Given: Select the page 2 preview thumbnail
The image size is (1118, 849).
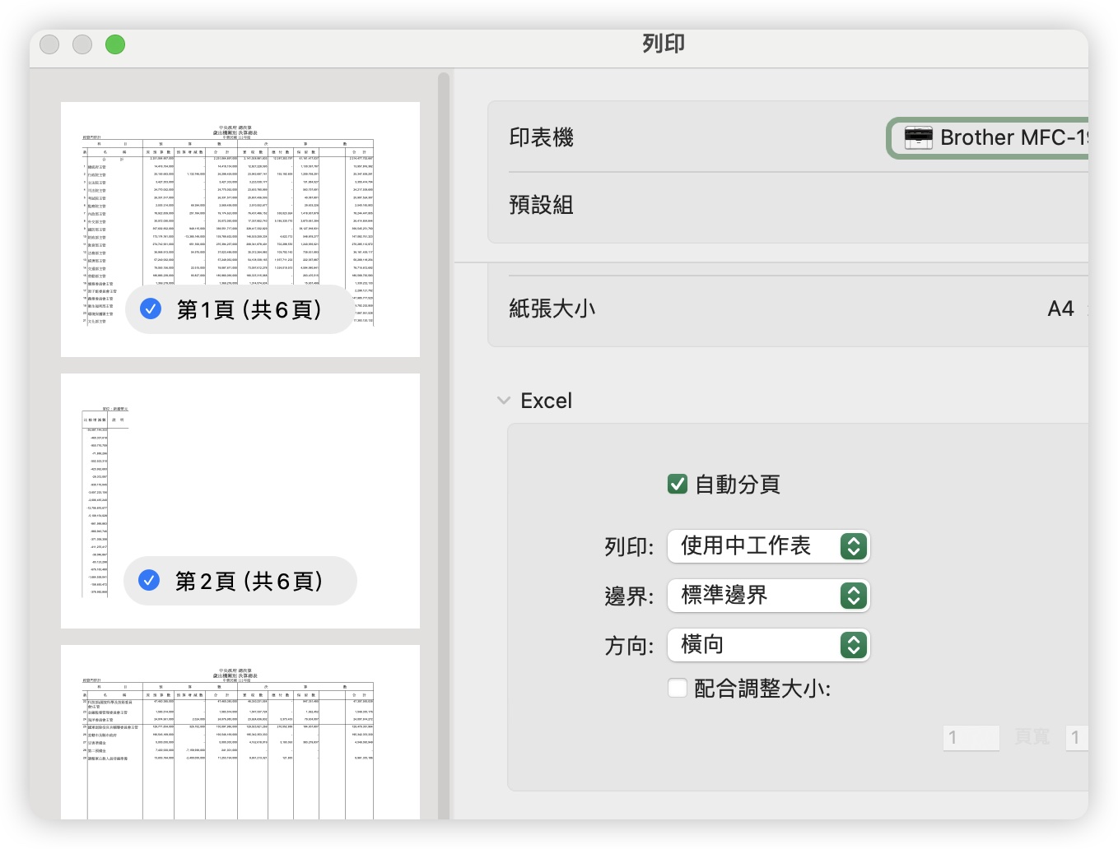Looking at the screenshot, I should point(240,501).
